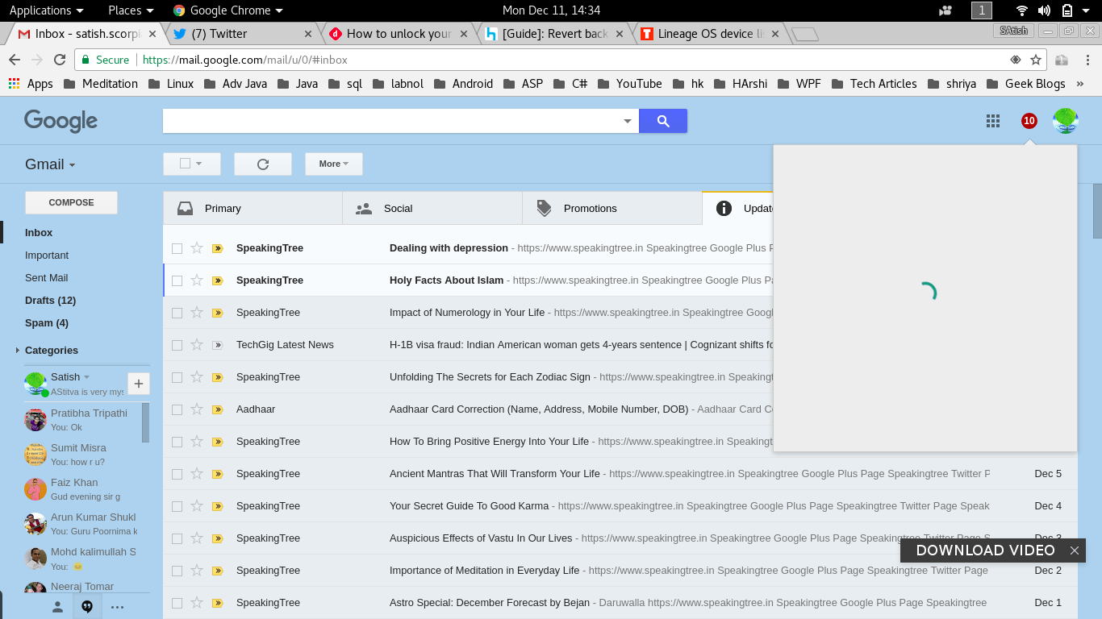Open the Google apps grid
The image size is (1102, 619).
[x=993, y=121]
